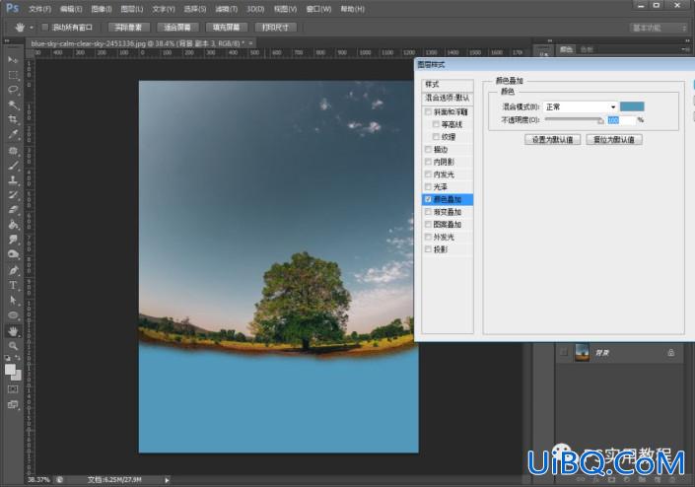
Task: Select the Crop tool
Action: pos(13,119)
